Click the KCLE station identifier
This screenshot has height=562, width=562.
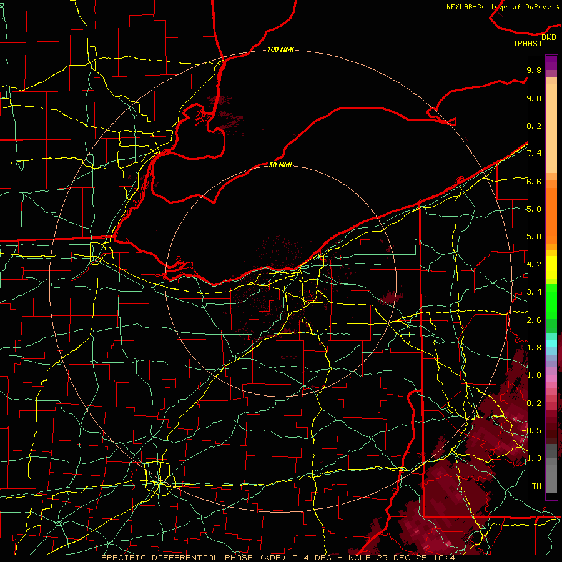coord(360,558)
